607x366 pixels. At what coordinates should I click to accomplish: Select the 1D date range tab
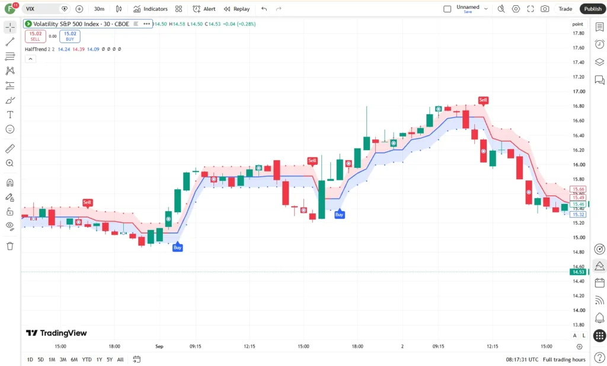30,359
